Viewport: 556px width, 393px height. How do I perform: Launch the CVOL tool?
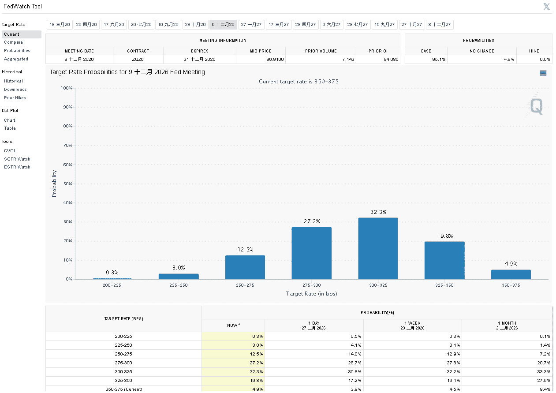[10, 151]
